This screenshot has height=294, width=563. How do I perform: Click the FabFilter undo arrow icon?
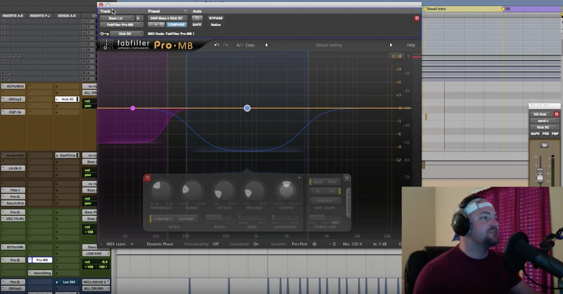(x=217, y=45)
